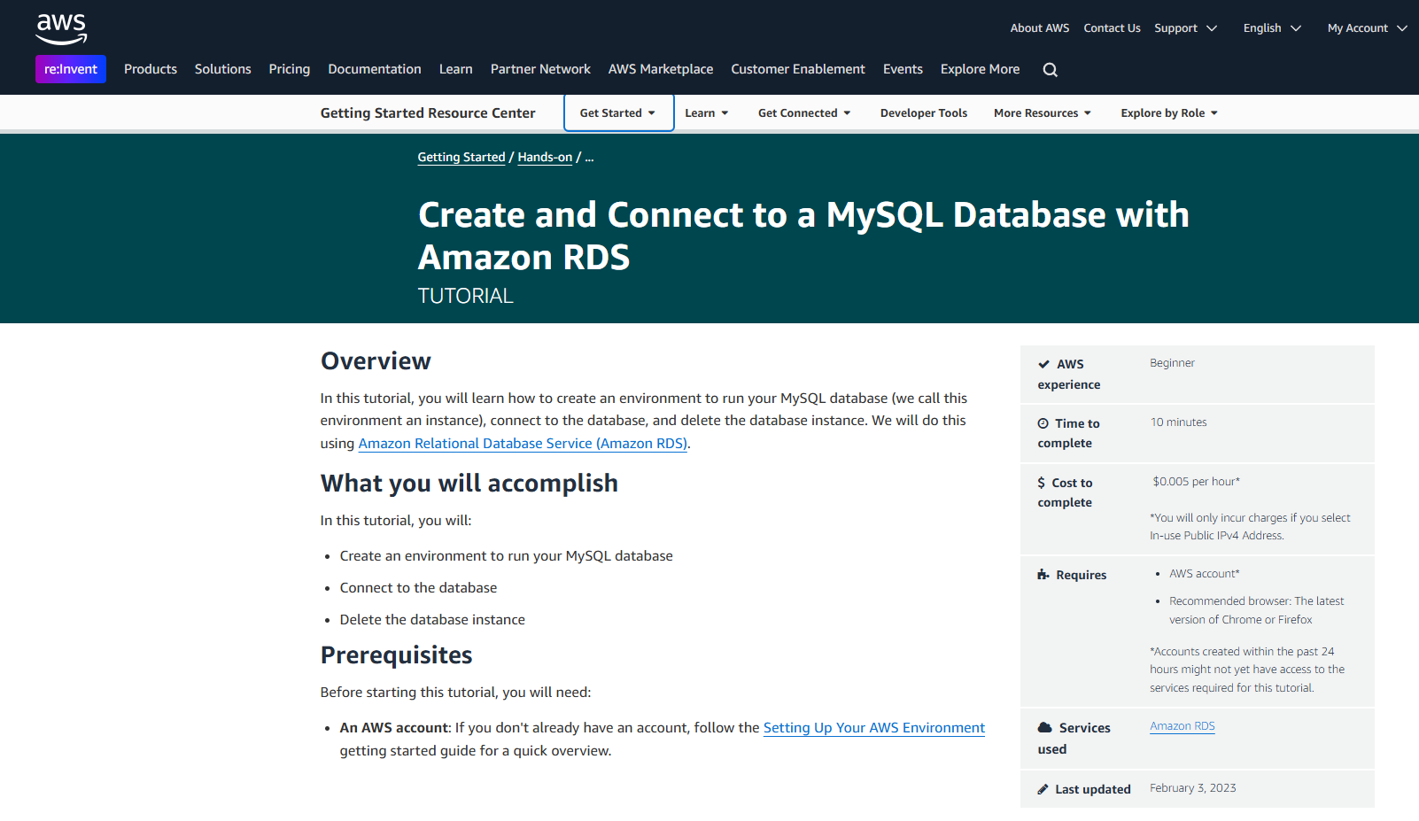The width and height of the screenshot is (1419, 821).
Task: Expand the Get Connected dropdown
Action: (x=804, y=113)
